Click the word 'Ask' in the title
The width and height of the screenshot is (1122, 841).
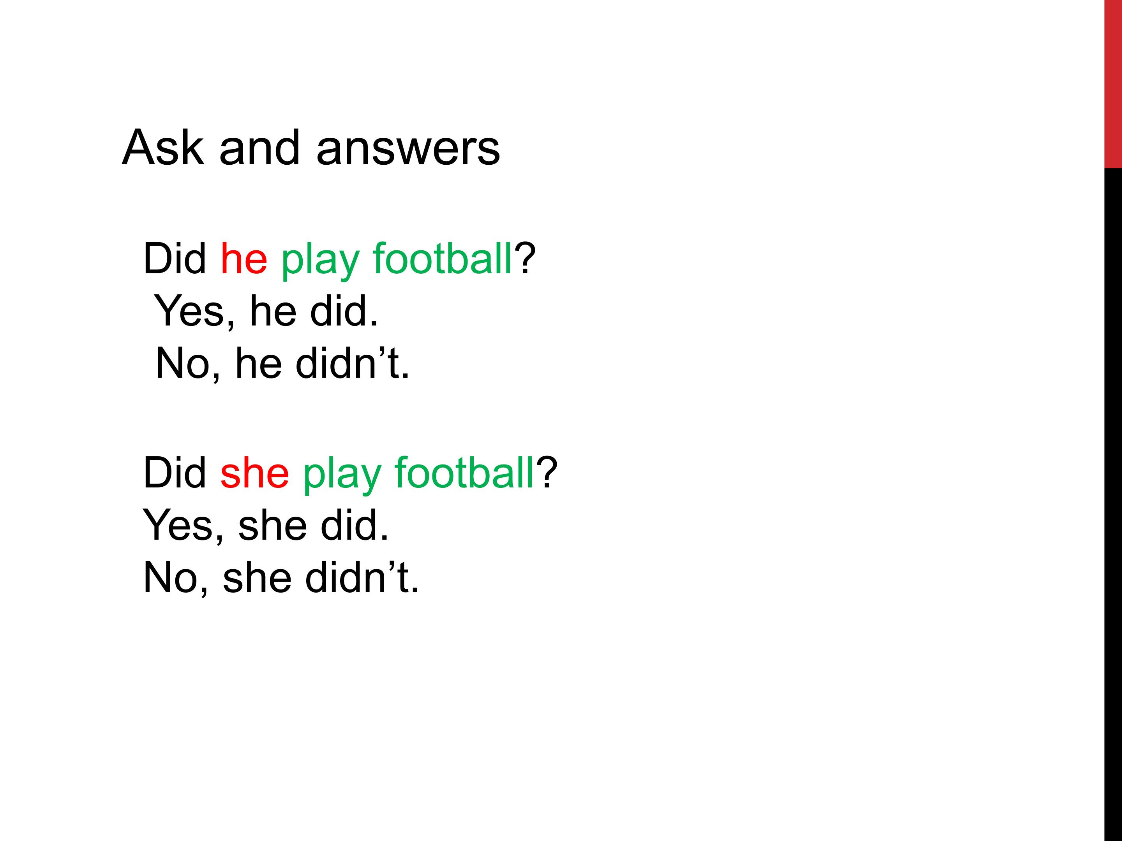162,148
